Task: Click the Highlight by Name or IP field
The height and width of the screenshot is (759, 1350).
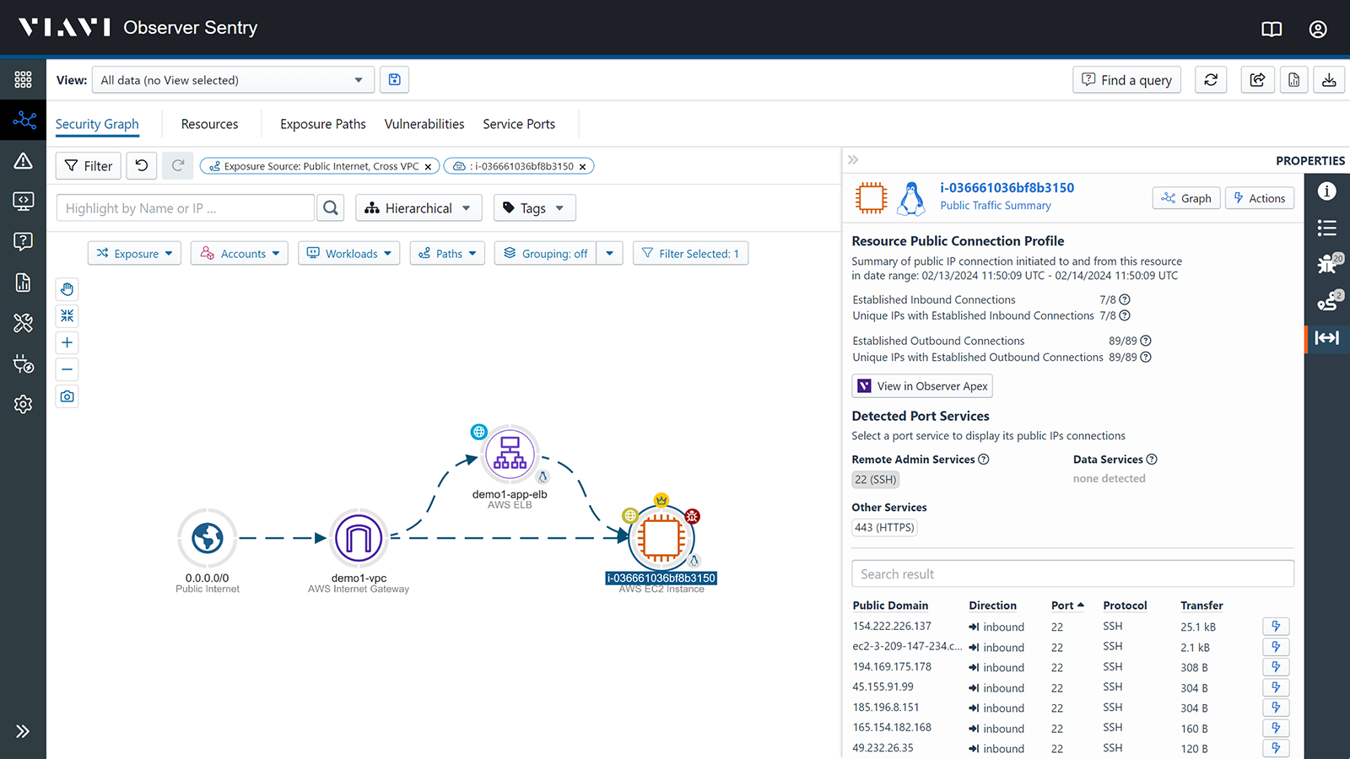Action: (x=186, y=207)
